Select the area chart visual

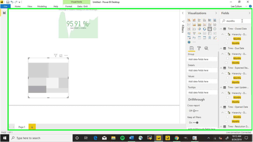tap(194, 24)
